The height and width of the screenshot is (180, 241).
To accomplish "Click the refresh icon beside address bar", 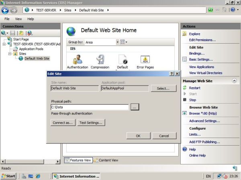I will (210, 10).
